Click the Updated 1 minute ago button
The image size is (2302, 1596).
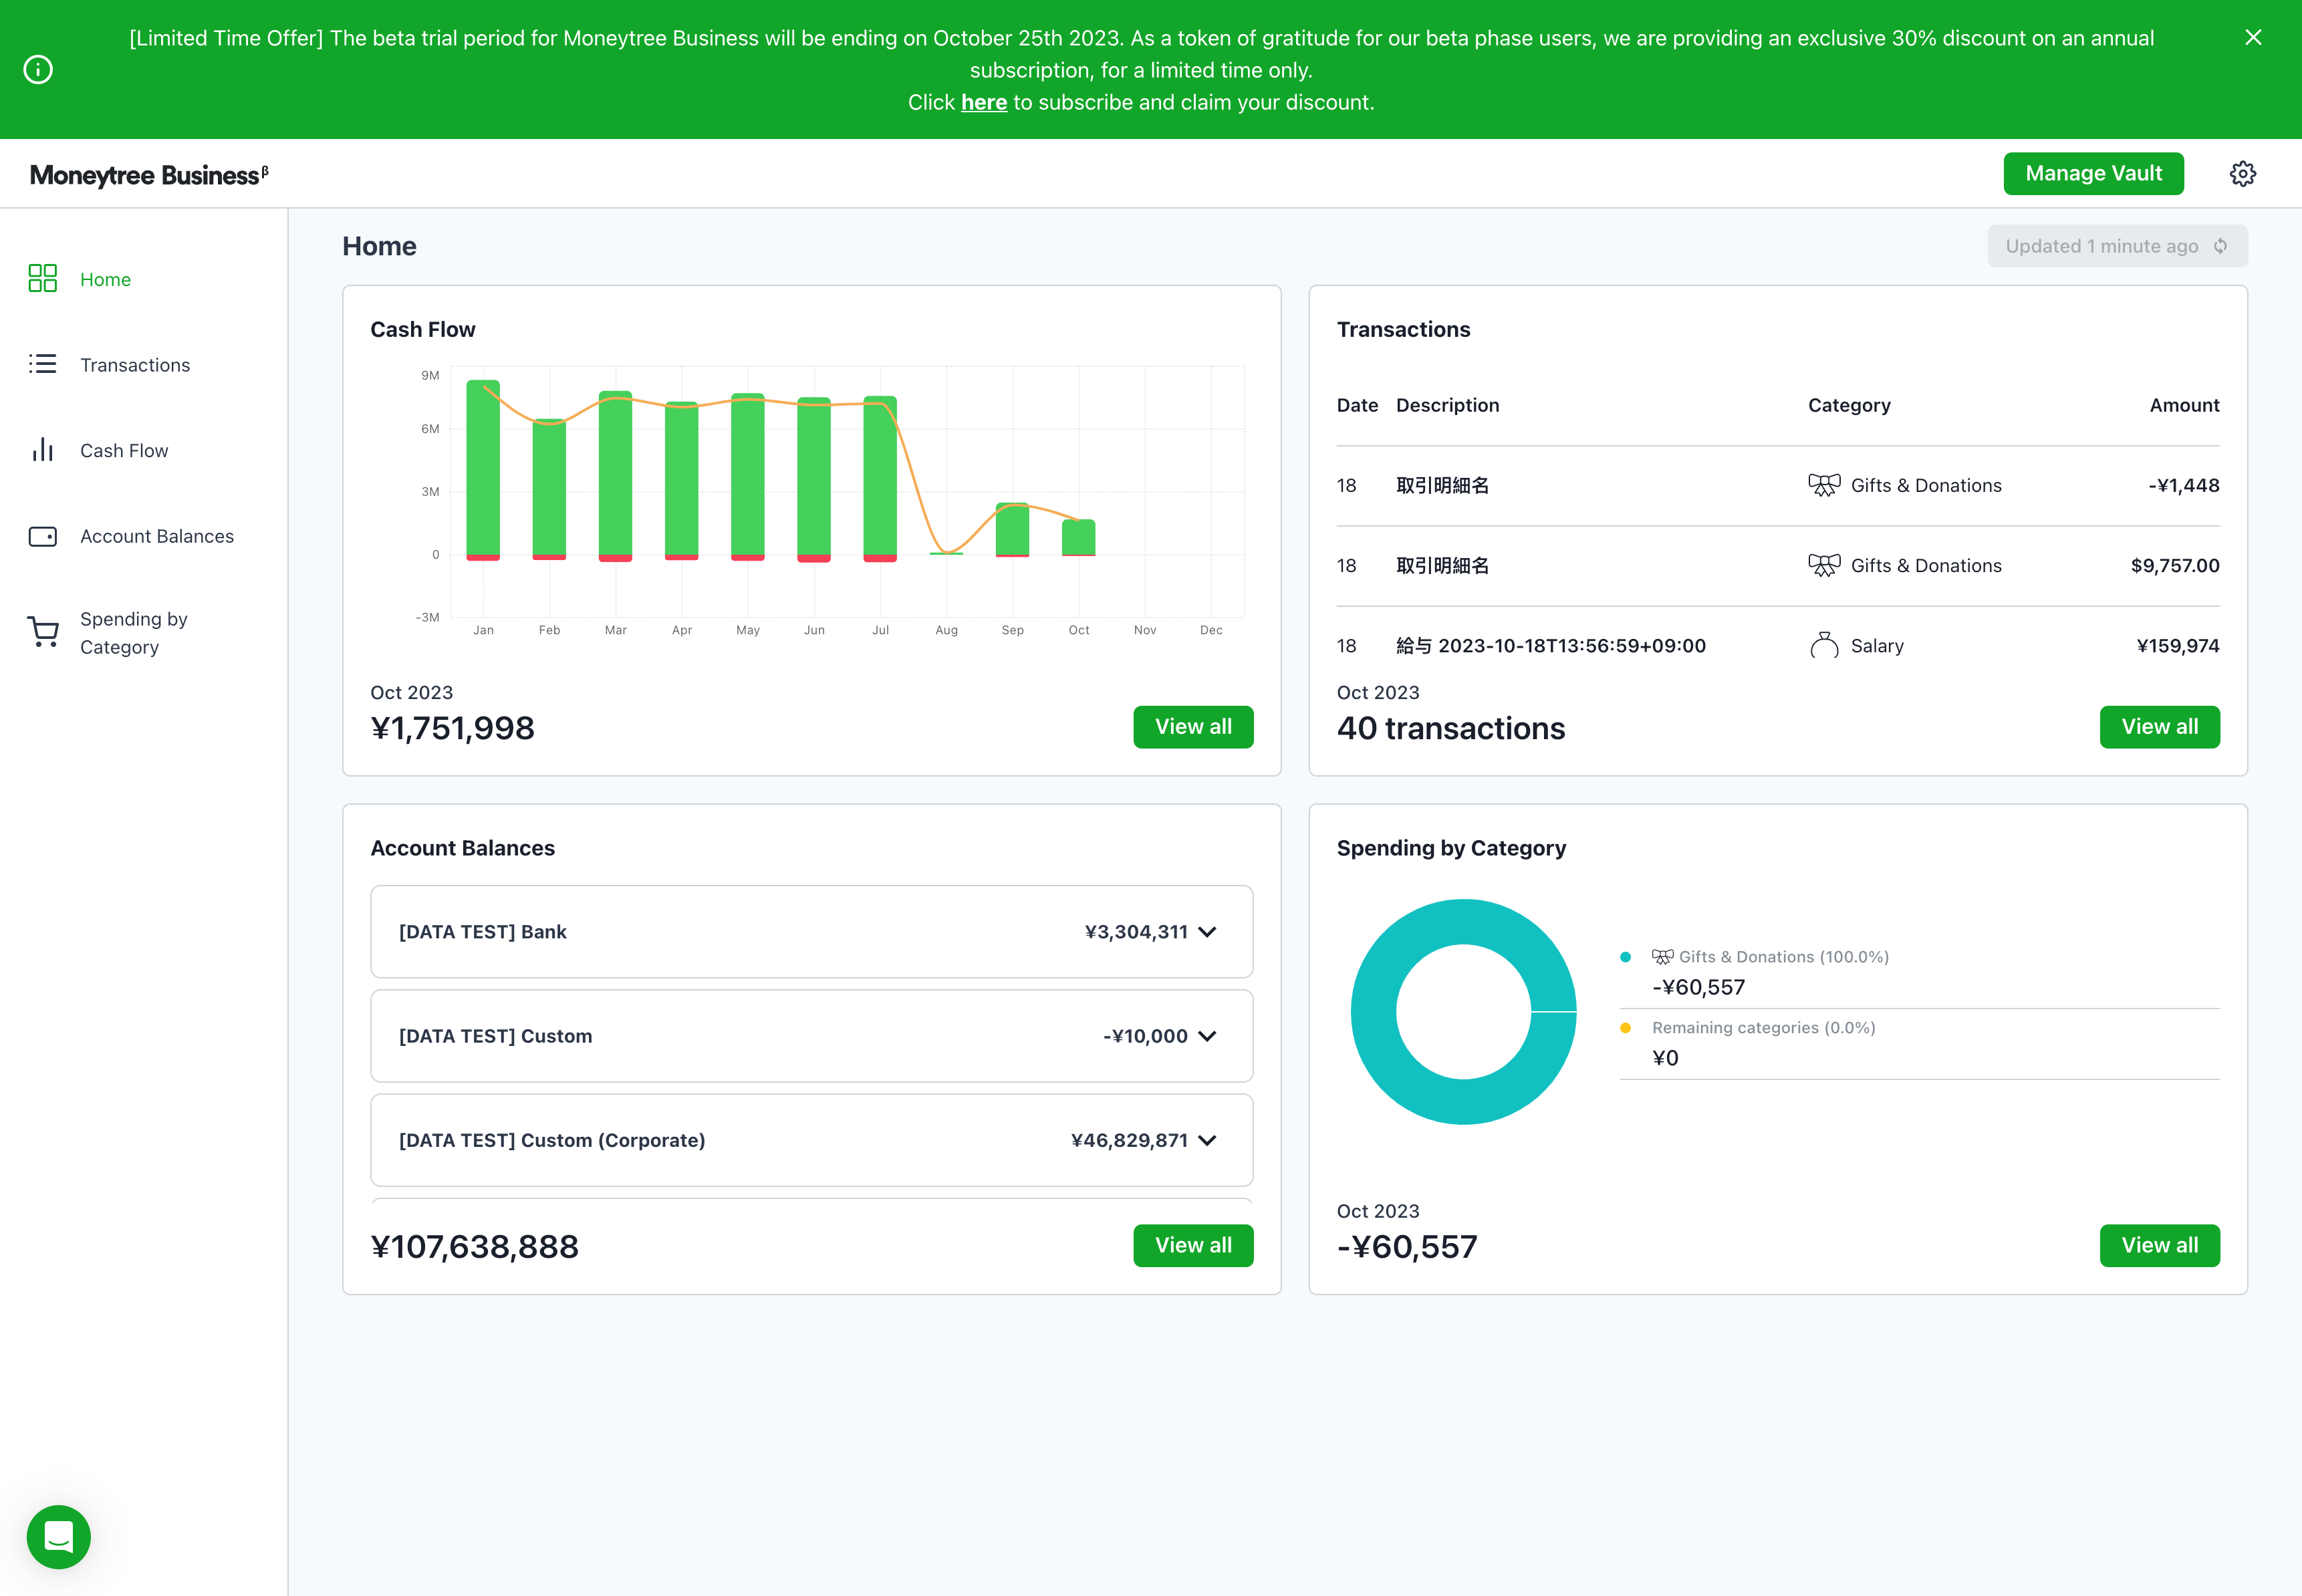tap(2117, 246)
